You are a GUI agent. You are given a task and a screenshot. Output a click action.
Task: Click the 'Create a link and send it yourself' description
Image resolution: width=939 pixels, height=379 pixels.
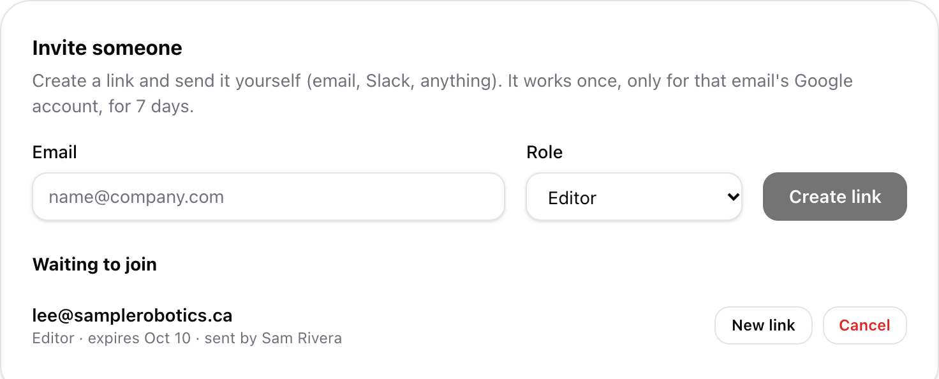pyautogui.click(x=443, y=93)
